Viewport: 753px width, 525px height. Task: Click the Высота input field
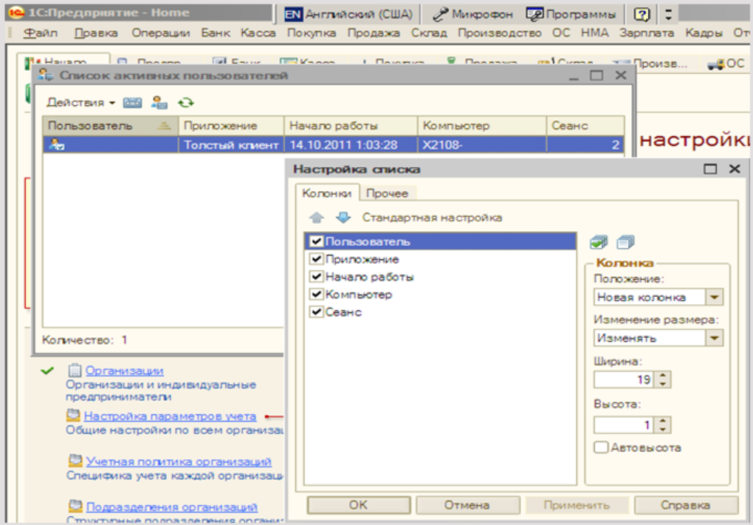624,425
